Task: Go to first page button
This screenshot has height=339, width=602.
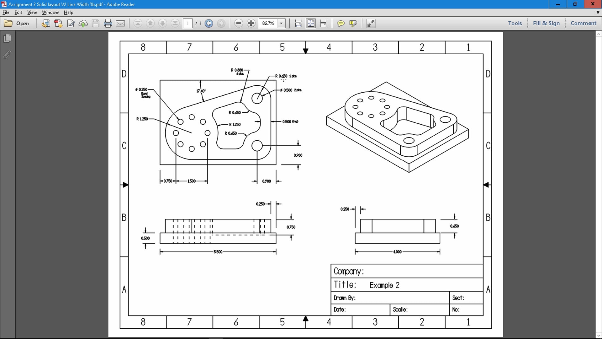Action: click(138, 23)
